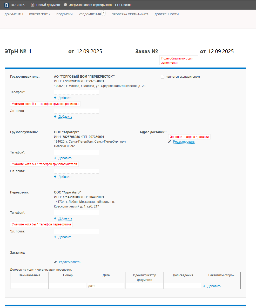Go to ПРОВЕРКА СЕРТИФИКАТА tab

coord(130,14)
